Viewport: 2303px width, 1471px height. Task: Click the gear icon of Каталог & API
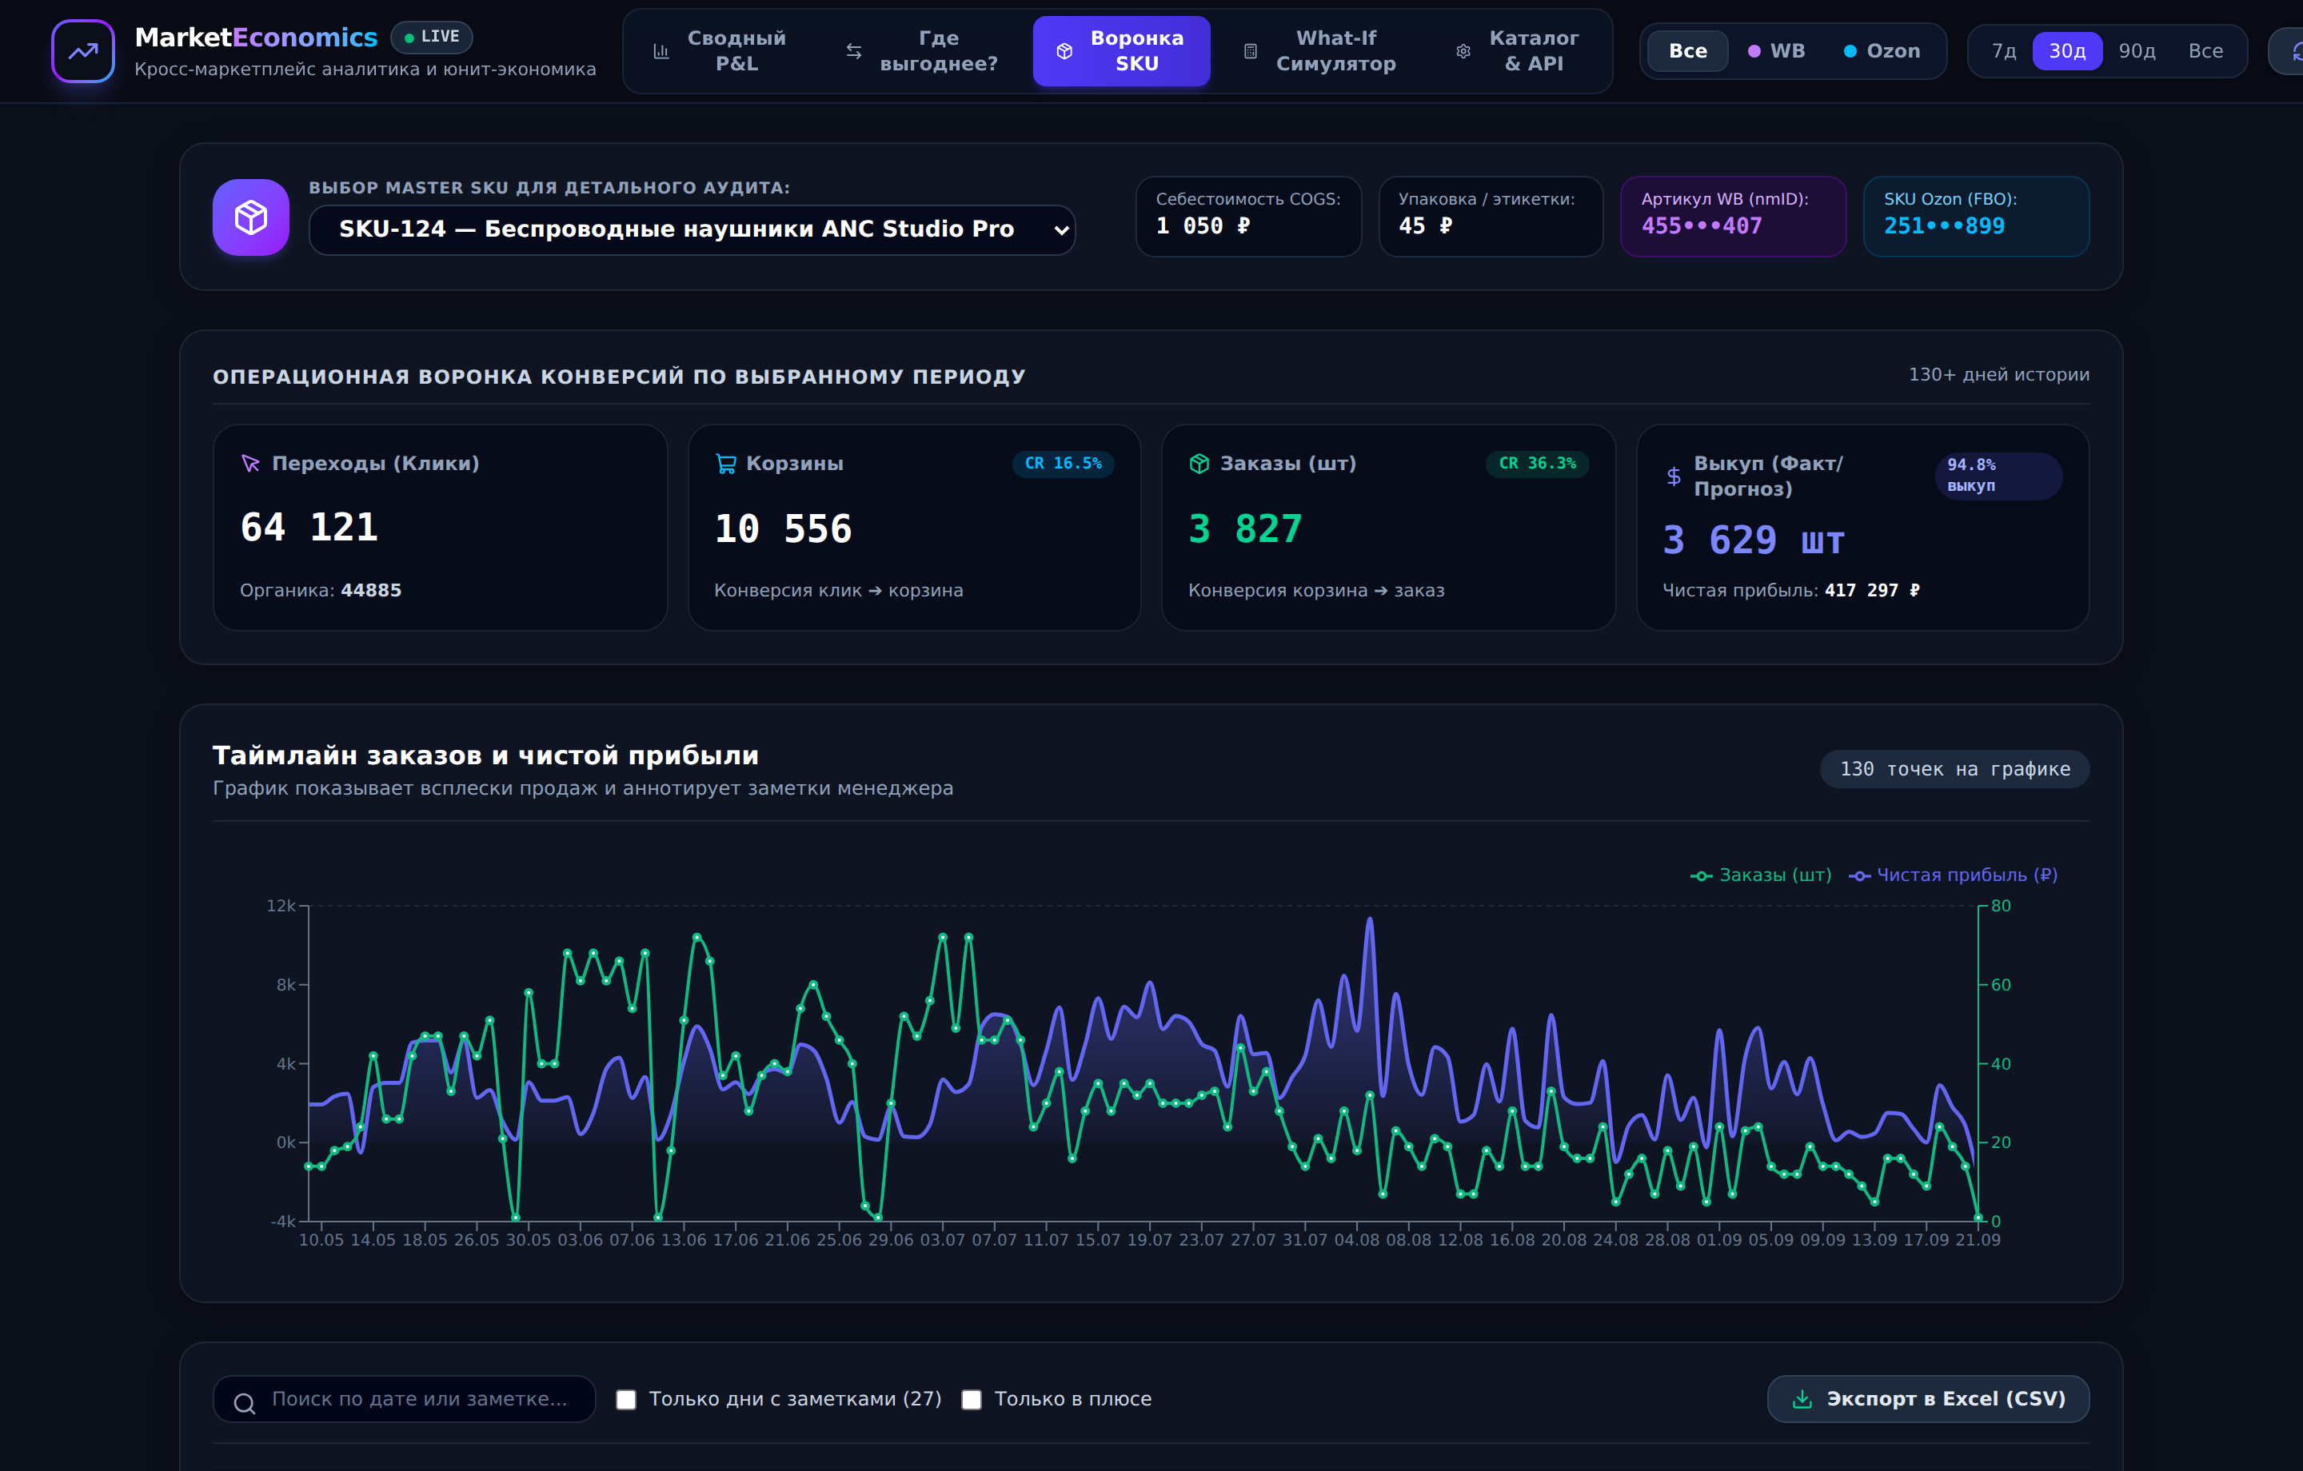[1463, 52]
